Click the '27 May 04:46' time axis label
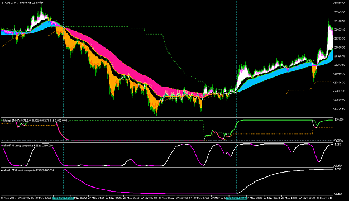The width and height of the screenshot is (349, 201). point(114,198)
